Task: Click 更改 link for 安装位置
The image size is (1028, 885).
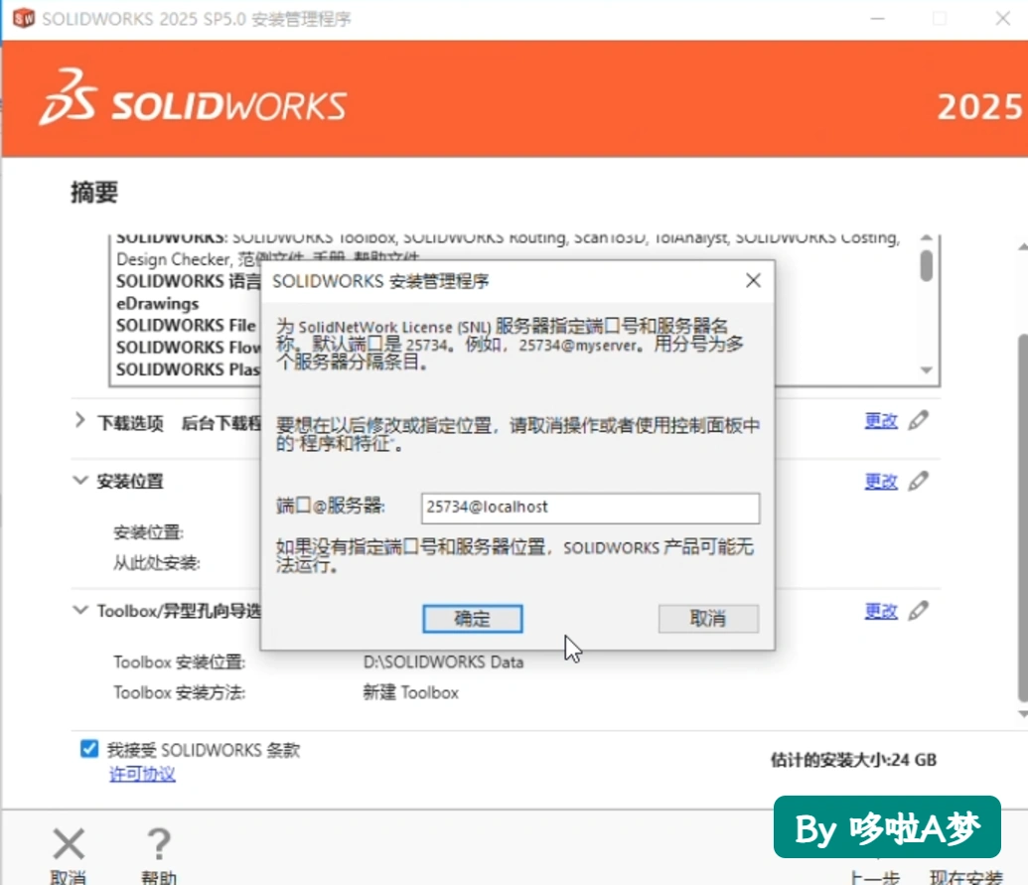Action: pos(881,482)
